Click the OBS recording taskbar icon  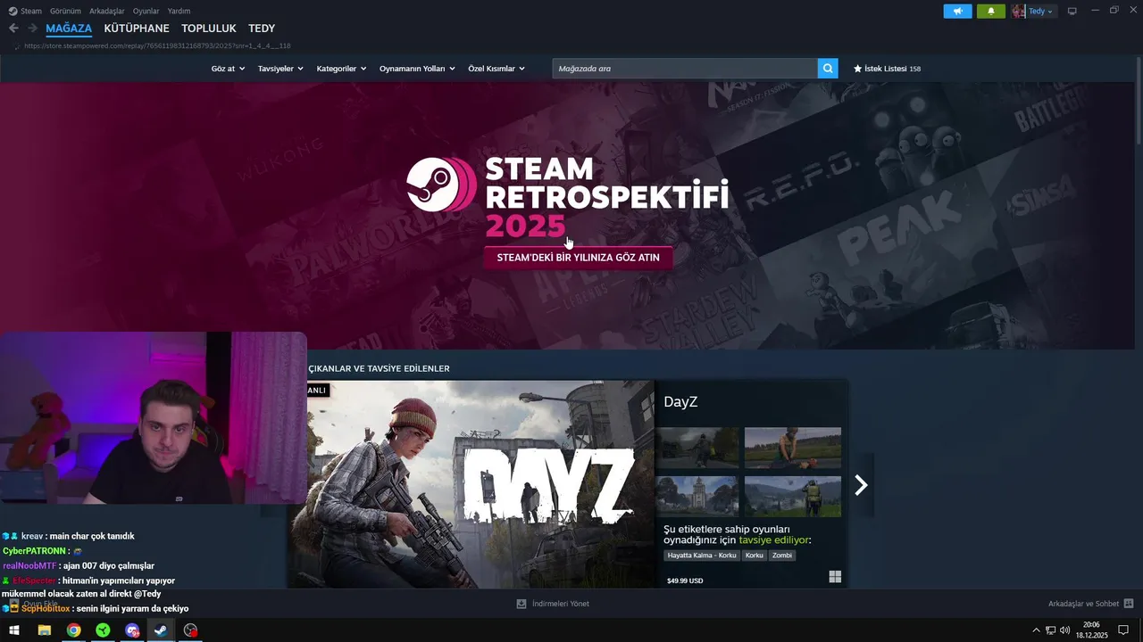point(190,630)
